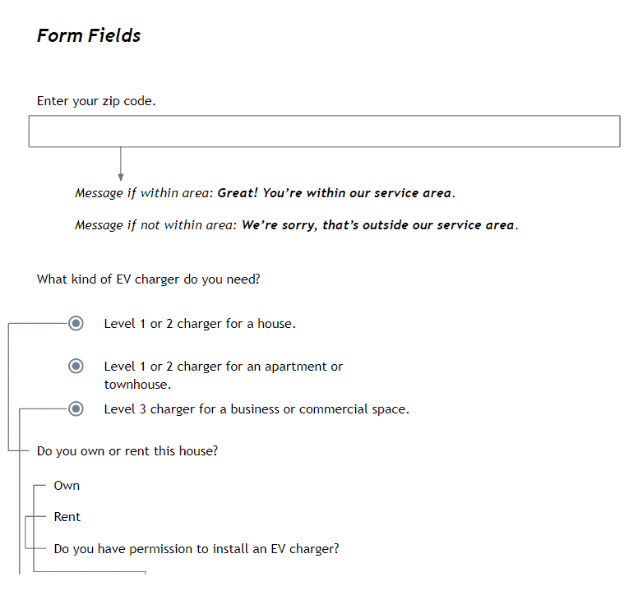629x600 pixels.
Task: Select the apartment or townhouse radio button
Action: (76, 367)
